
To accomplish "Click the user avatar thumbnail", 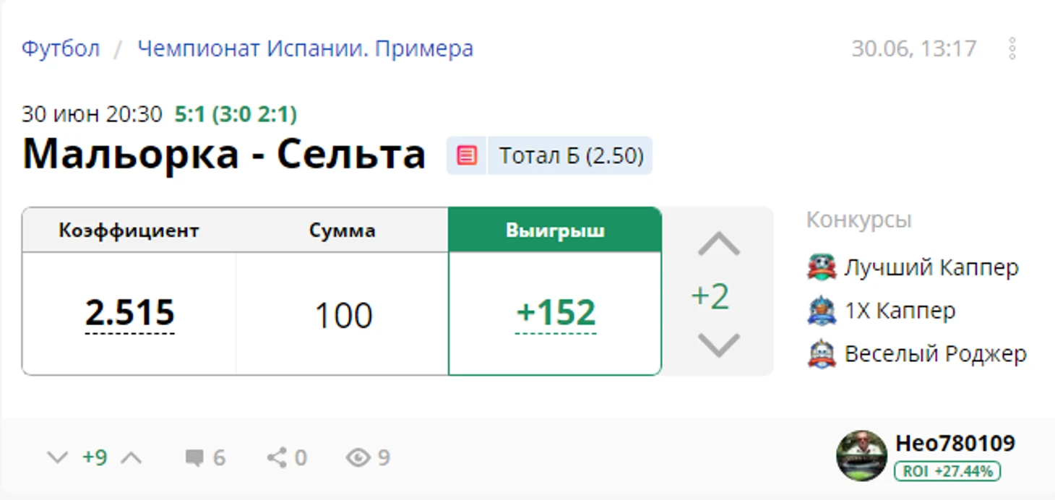I will pyautogui.click(x=861, y=456).
